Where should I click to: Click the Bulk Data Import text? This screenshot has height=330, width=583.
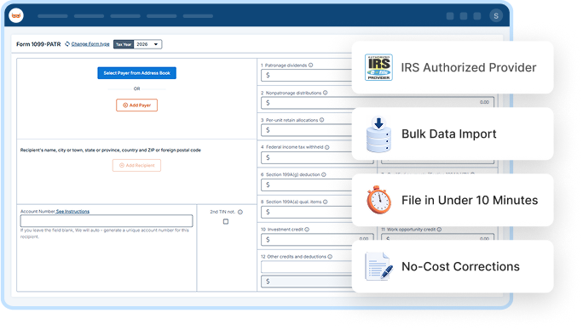(x=449, y=134)
